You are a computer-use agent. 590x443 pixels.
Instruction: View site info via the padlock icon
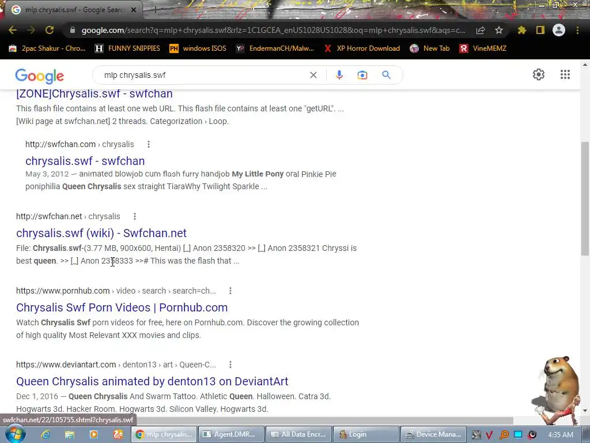click(73, 30)
